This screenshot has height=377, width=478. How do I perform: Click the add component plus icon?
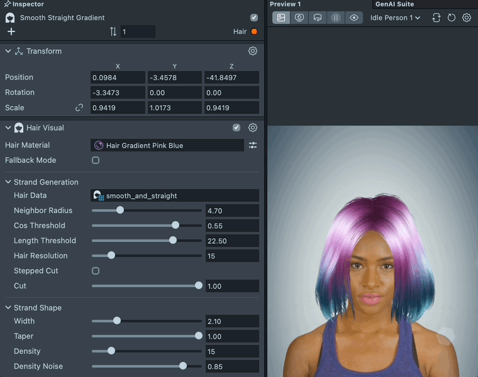pos(11,31)
